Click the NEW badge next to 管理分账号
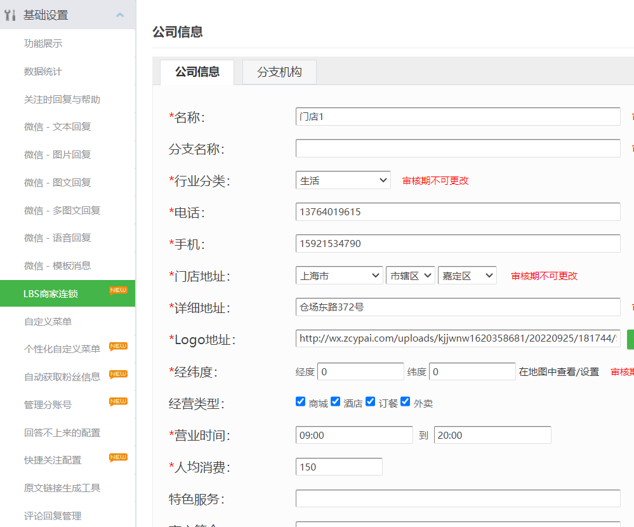634x527 pixels. pos(118,401)
